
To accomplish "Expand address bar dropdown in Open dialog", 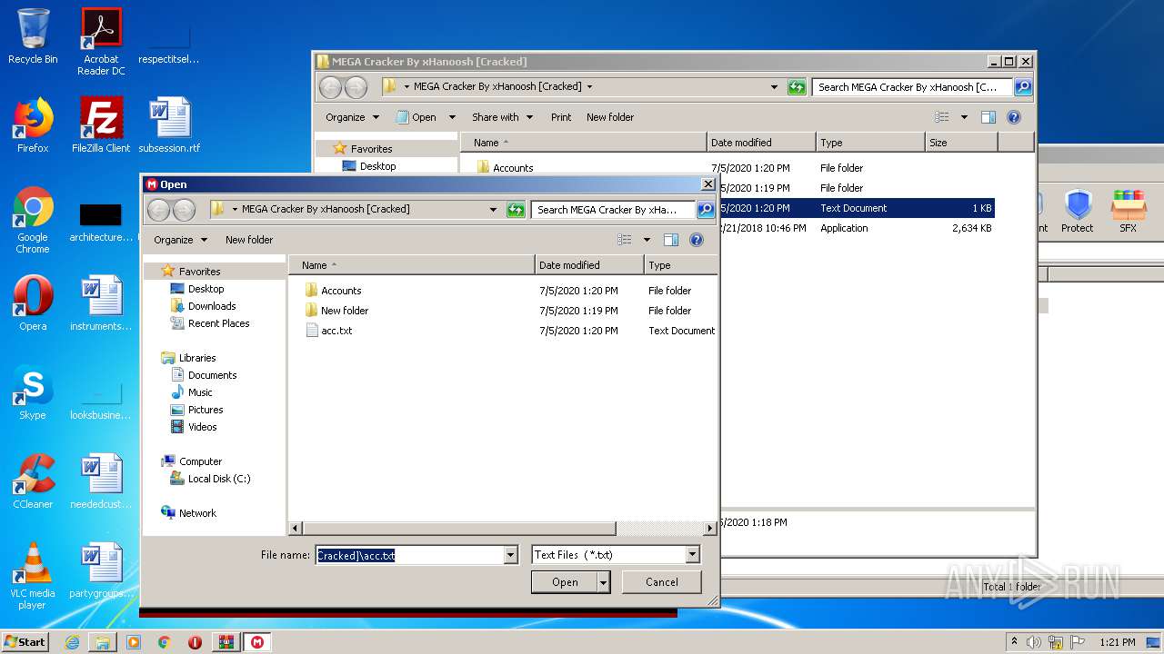I will (494, 210).
